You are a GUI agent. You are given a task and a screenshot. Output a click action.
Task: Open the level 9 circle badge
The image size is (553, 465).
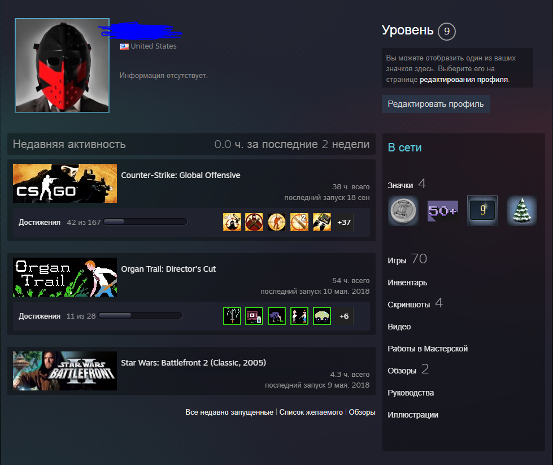(446, 32)
